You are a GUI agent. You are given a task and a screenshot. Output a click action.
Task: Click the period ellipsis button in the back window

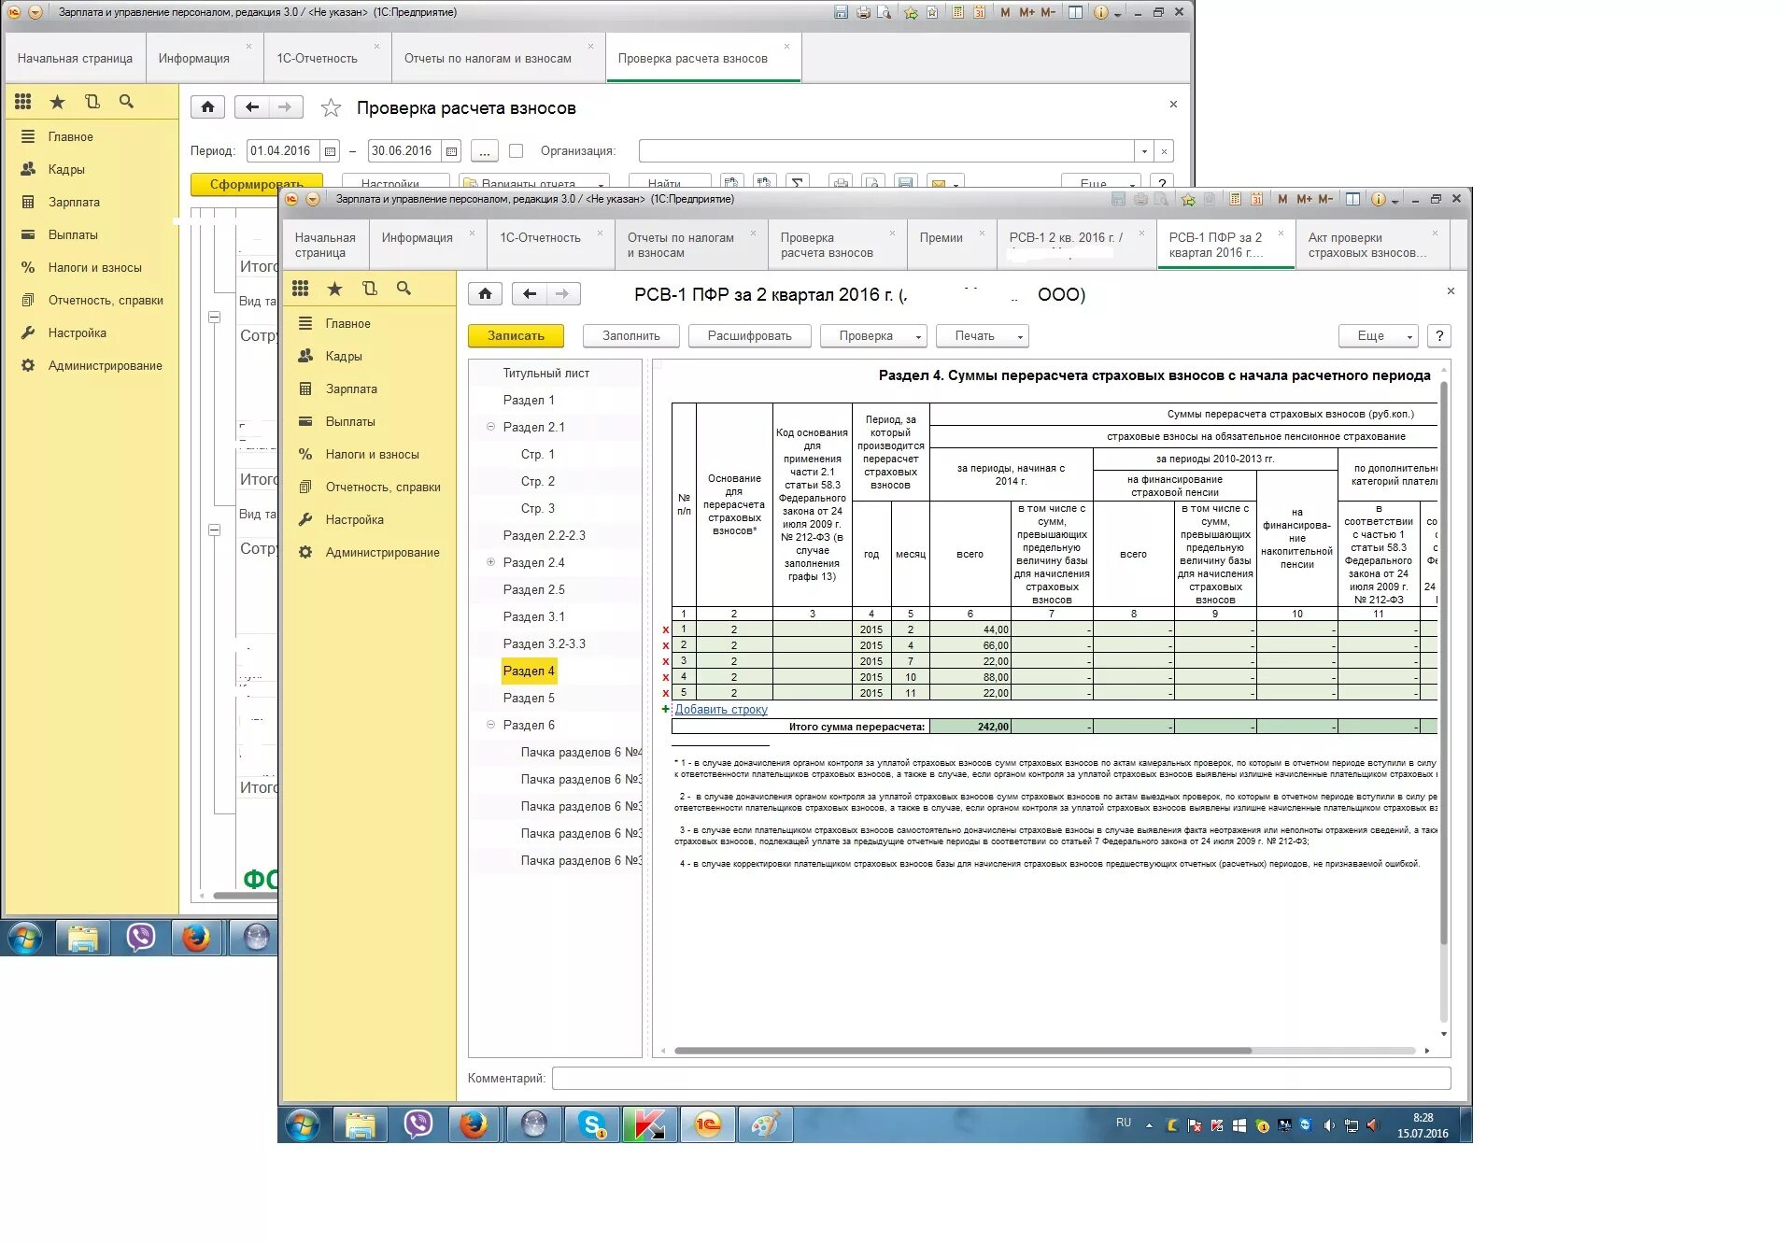(484, 151)
